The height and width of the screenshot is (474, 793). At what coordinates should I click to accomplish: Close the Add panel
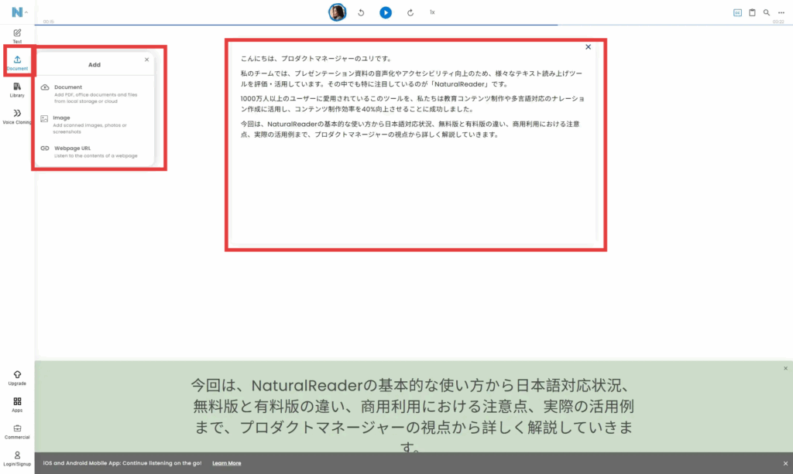point(146,60)
